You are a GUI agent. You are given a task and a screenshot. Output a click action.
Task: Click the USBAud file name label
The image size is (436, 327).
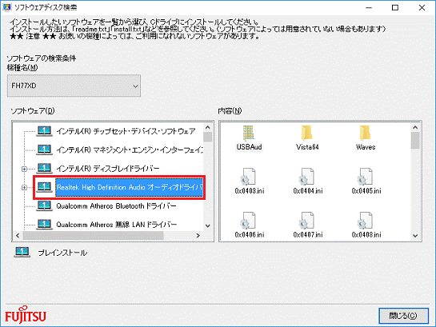249,147
